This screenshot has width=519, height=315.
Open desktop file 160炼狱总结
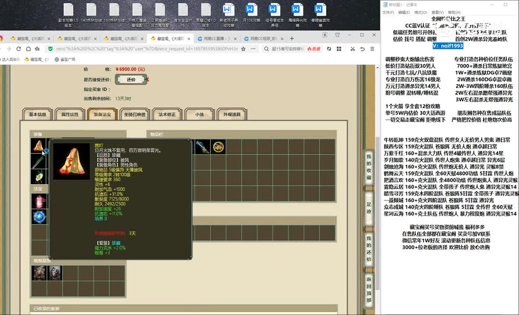pyautogui.click(x=114, y=13)
